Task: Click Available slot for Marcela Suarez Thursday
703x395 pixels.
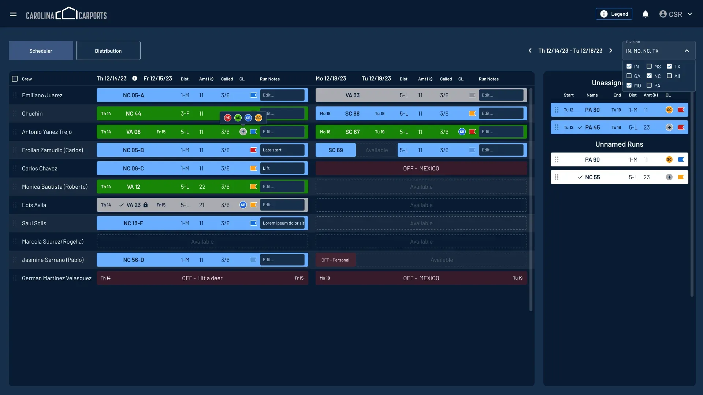Action: [202, 241]
